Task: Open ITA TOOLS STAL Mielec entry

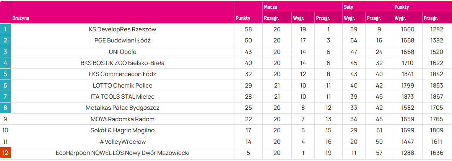Action: (x=122, y=97)
